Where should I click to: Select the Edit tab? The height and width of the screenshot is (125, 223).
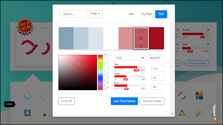161,14
